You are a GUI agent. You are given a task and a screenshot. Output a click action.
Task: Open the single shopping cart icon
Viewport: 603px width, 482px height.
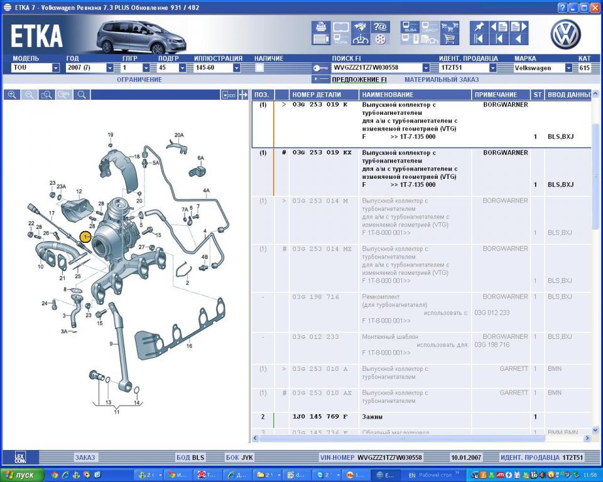click(x=450, y=39)
